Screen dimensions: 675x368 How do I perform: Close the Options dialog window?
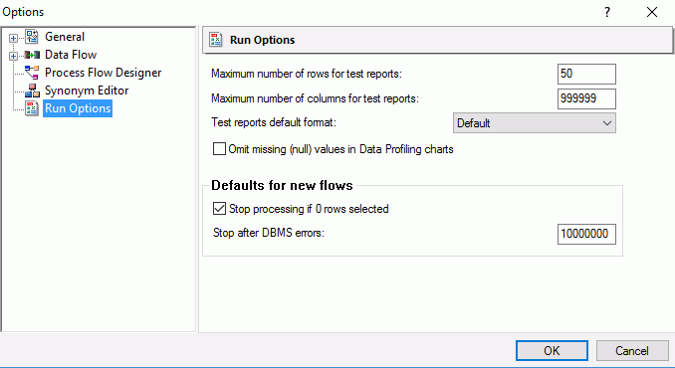(652, 12)
